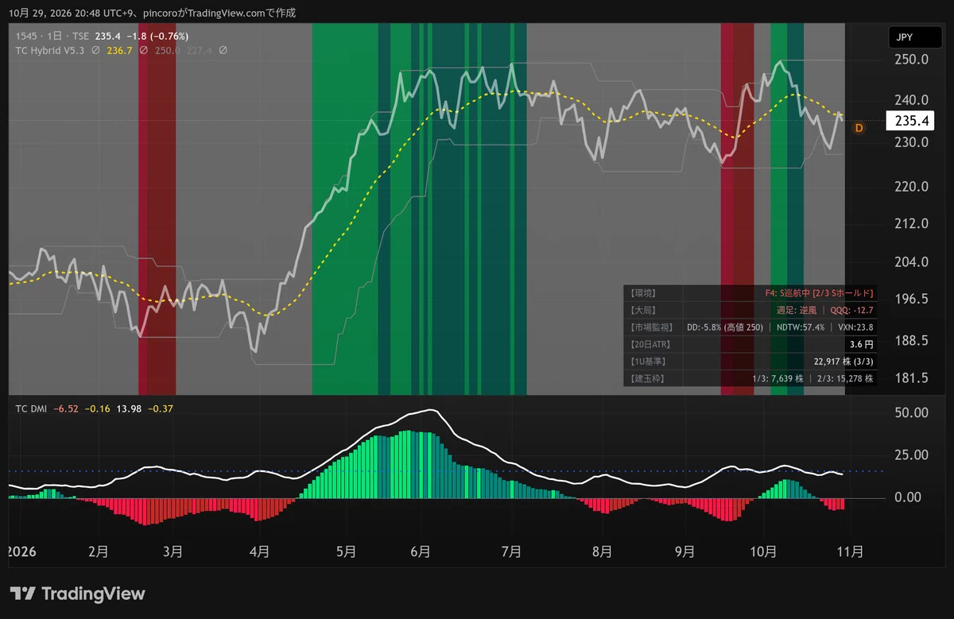The image size is (954, 619).
Task: Click the 240.0 price axis label
Action: [910, 100]
